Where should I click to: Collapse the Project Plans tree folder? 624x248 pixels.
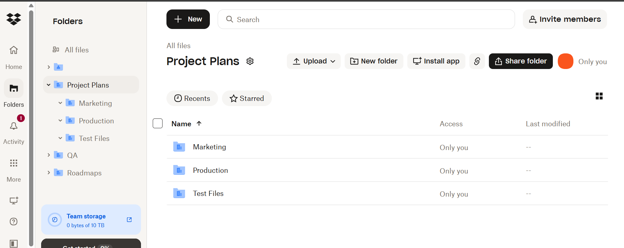(x=49, y=85)
